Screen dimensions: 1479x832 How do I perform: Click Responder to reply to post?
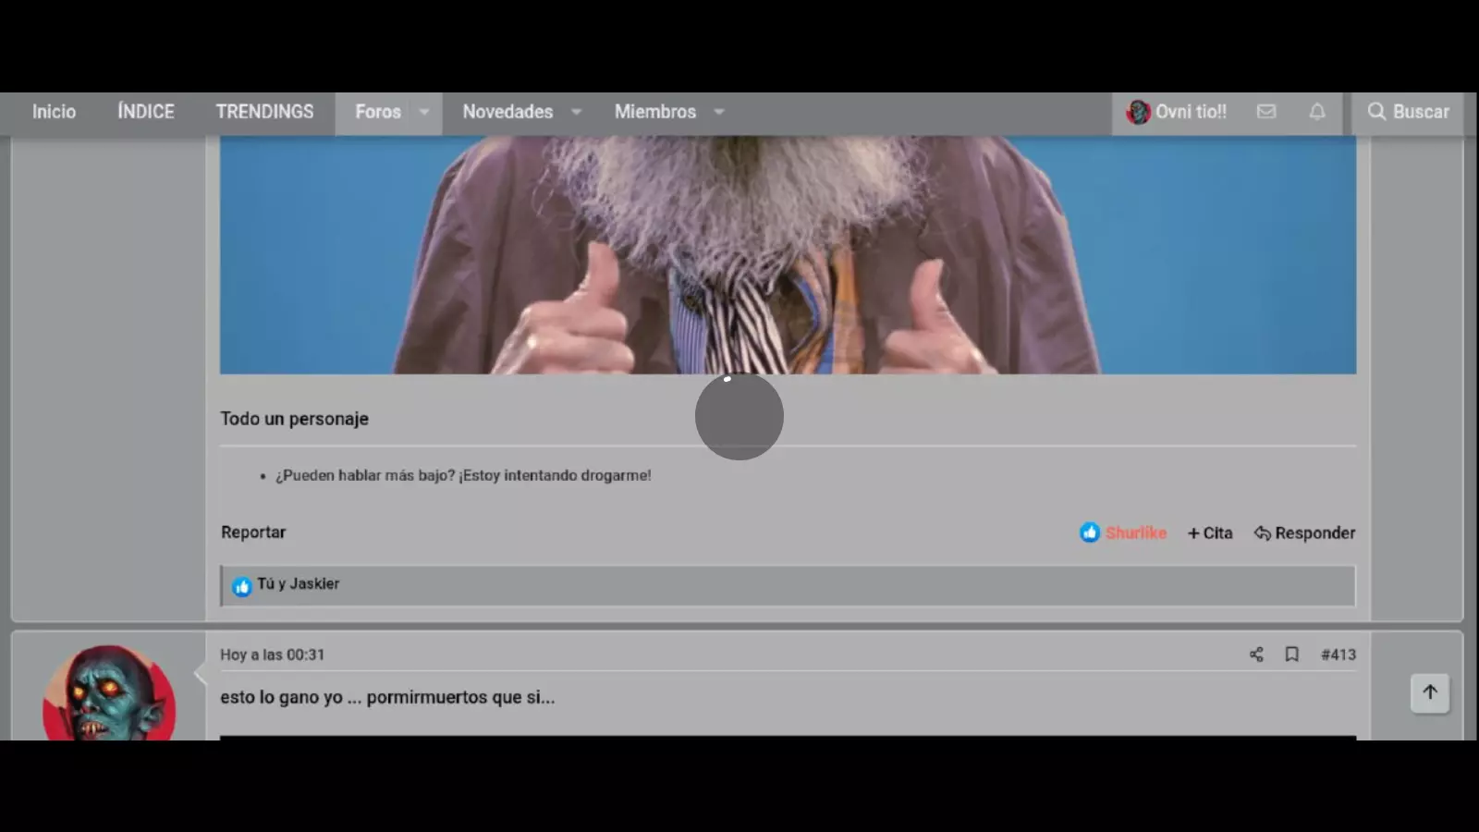[1304, 533]
